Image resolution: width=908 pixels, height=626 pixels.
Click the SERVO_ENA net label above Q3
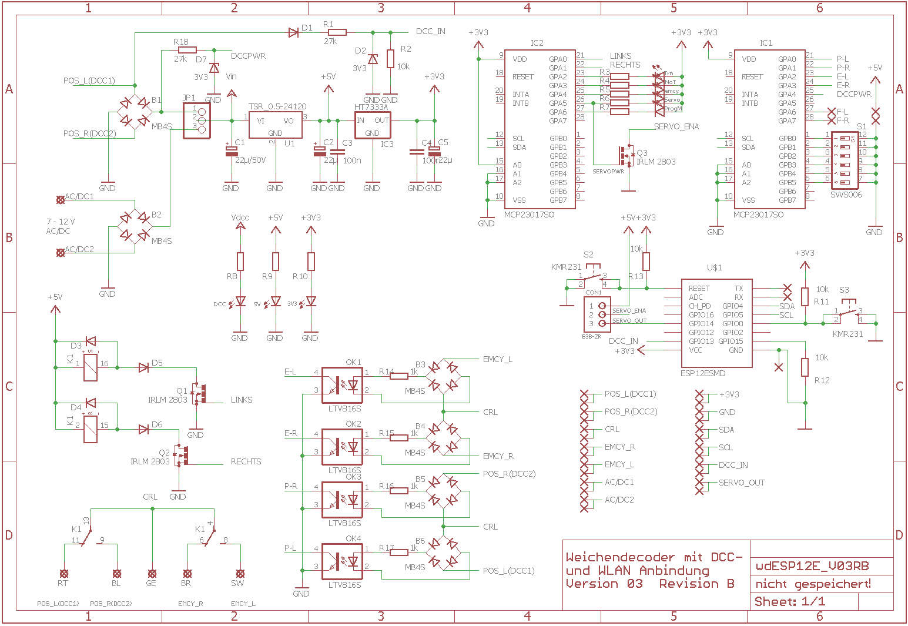(x=676, y=126)
